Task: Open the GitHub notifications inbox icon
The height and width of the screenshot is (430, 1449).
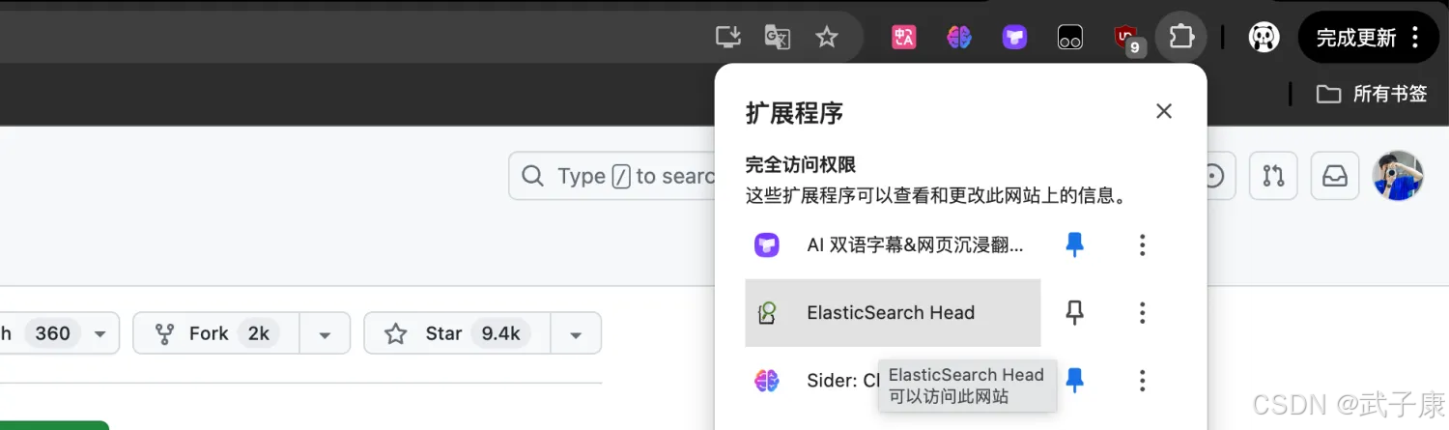Action: point(1335,176)
